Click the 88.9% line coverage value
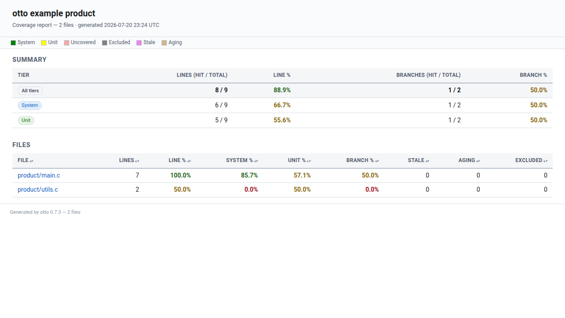Image resolution: width=565 pixels, height=318 pixels. pos(282,90)
